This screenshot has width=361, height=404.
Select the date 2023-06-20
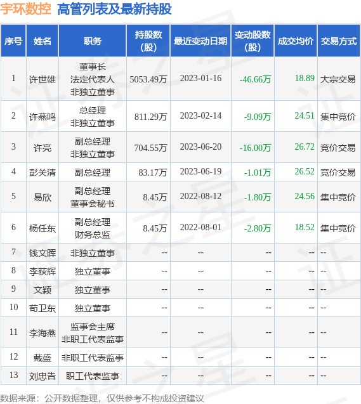[200, 147]
